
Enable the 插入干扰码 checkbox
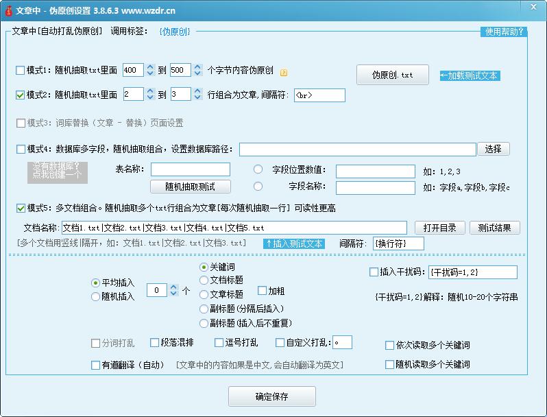[x=374, y=272]
